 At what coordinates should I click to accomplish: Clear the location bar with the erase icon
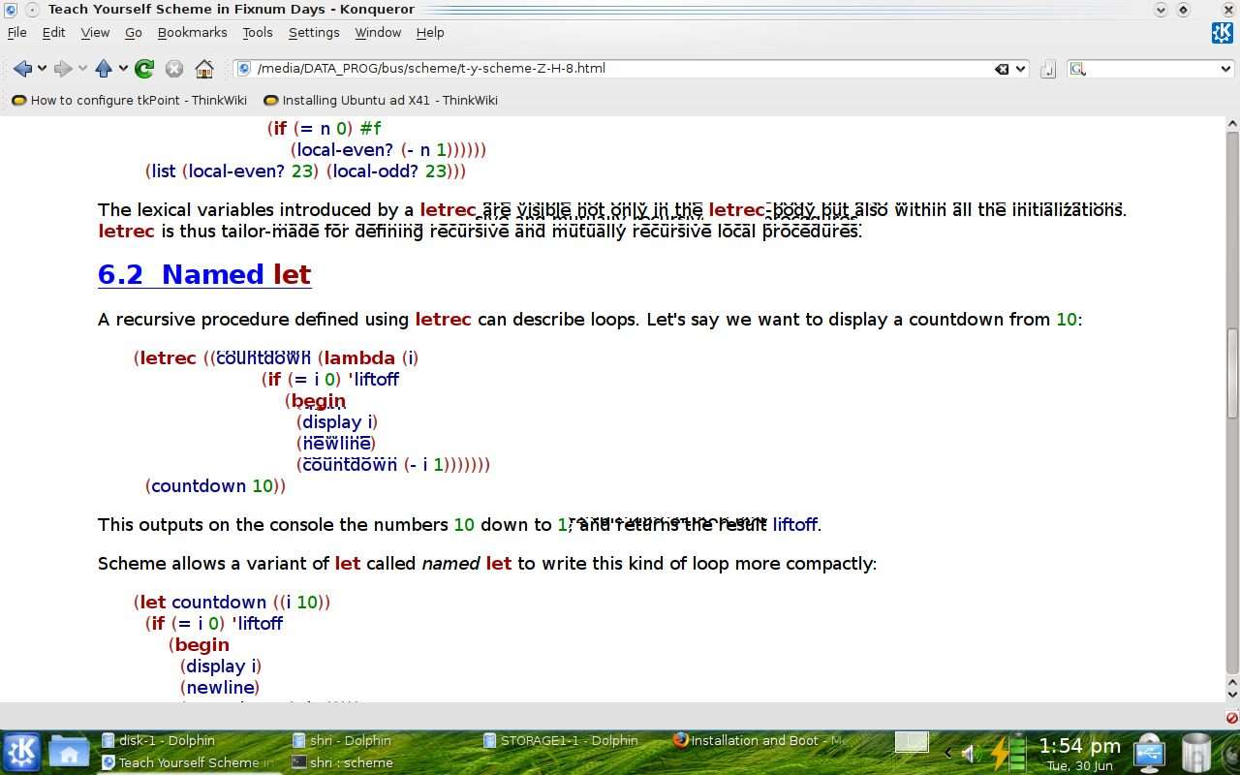point(1002,69)
